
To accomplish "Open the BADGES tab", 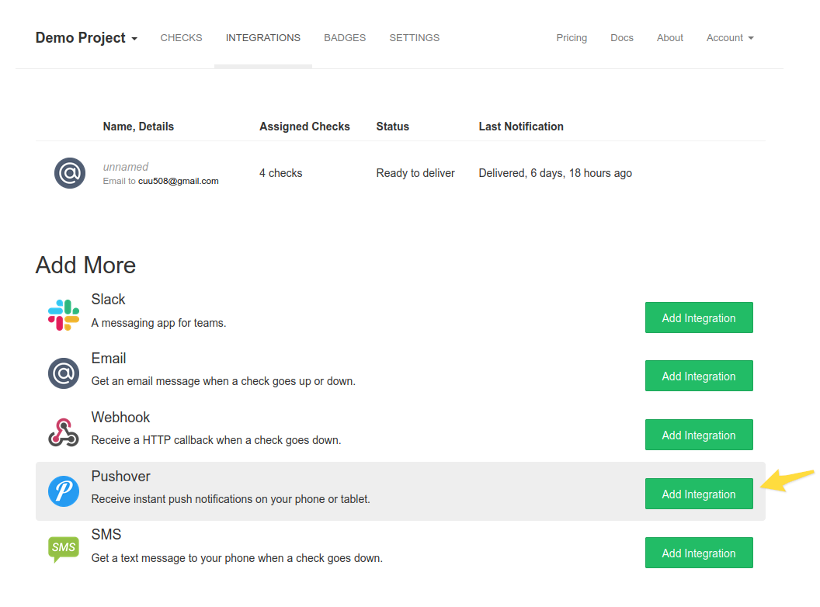I will 345,37.
